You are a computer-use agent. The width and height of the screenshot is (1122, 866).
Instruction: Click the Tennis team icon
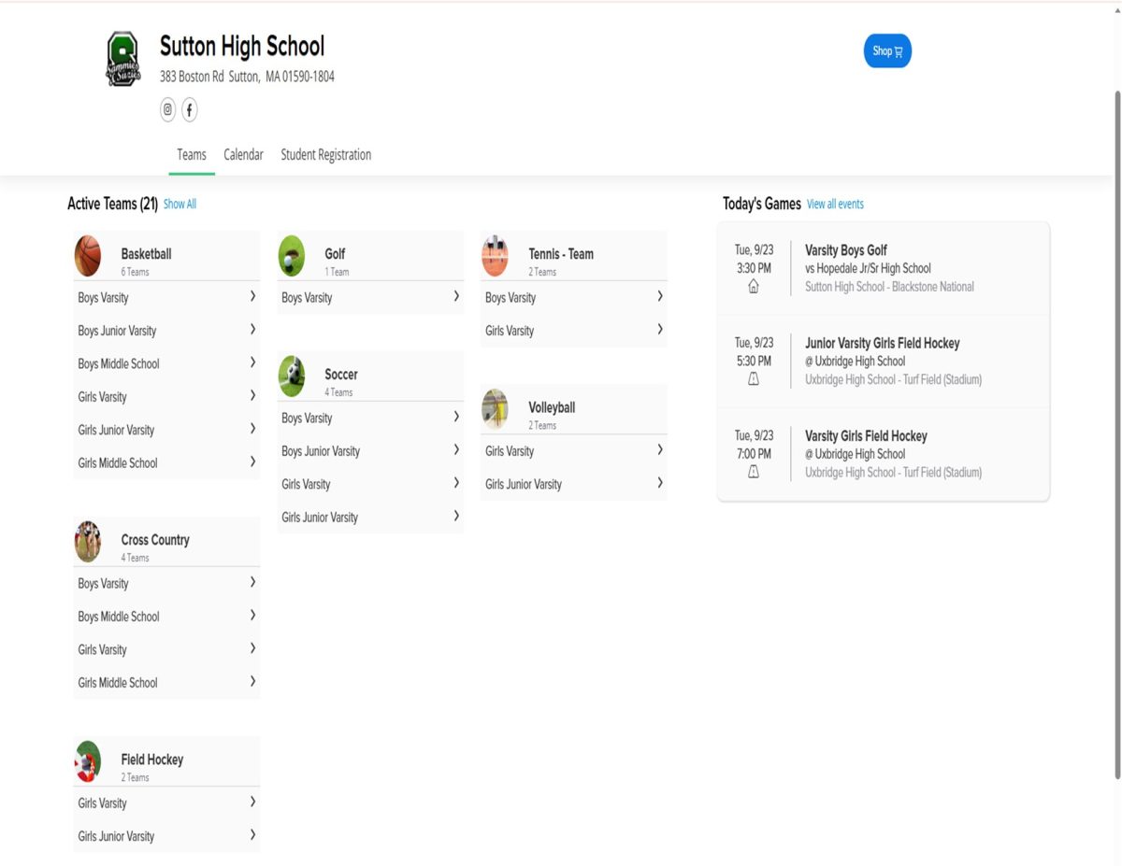pyautogui.click(x=496, y=256)
